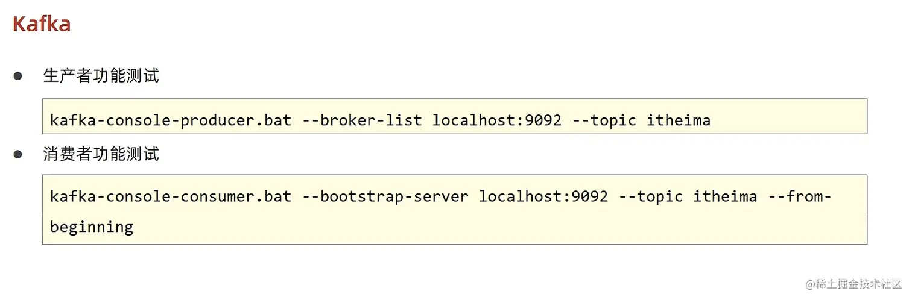Select the 生产者功能测试 bullet heading
Screen dimensions: 912x300
101,76
